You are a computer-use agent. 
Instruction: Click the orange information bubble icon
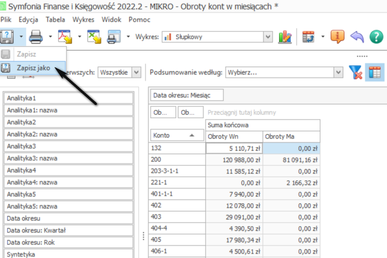pyautogui.click(x=337, y=37)
